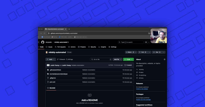This screenshot has height=107, width=205.
Task: Click the GitHub octocat logo
Action: (x=43, y=42)
